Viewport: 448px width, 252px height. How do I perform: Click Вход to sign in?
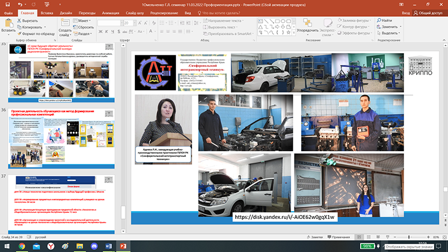tap(405, 13)
